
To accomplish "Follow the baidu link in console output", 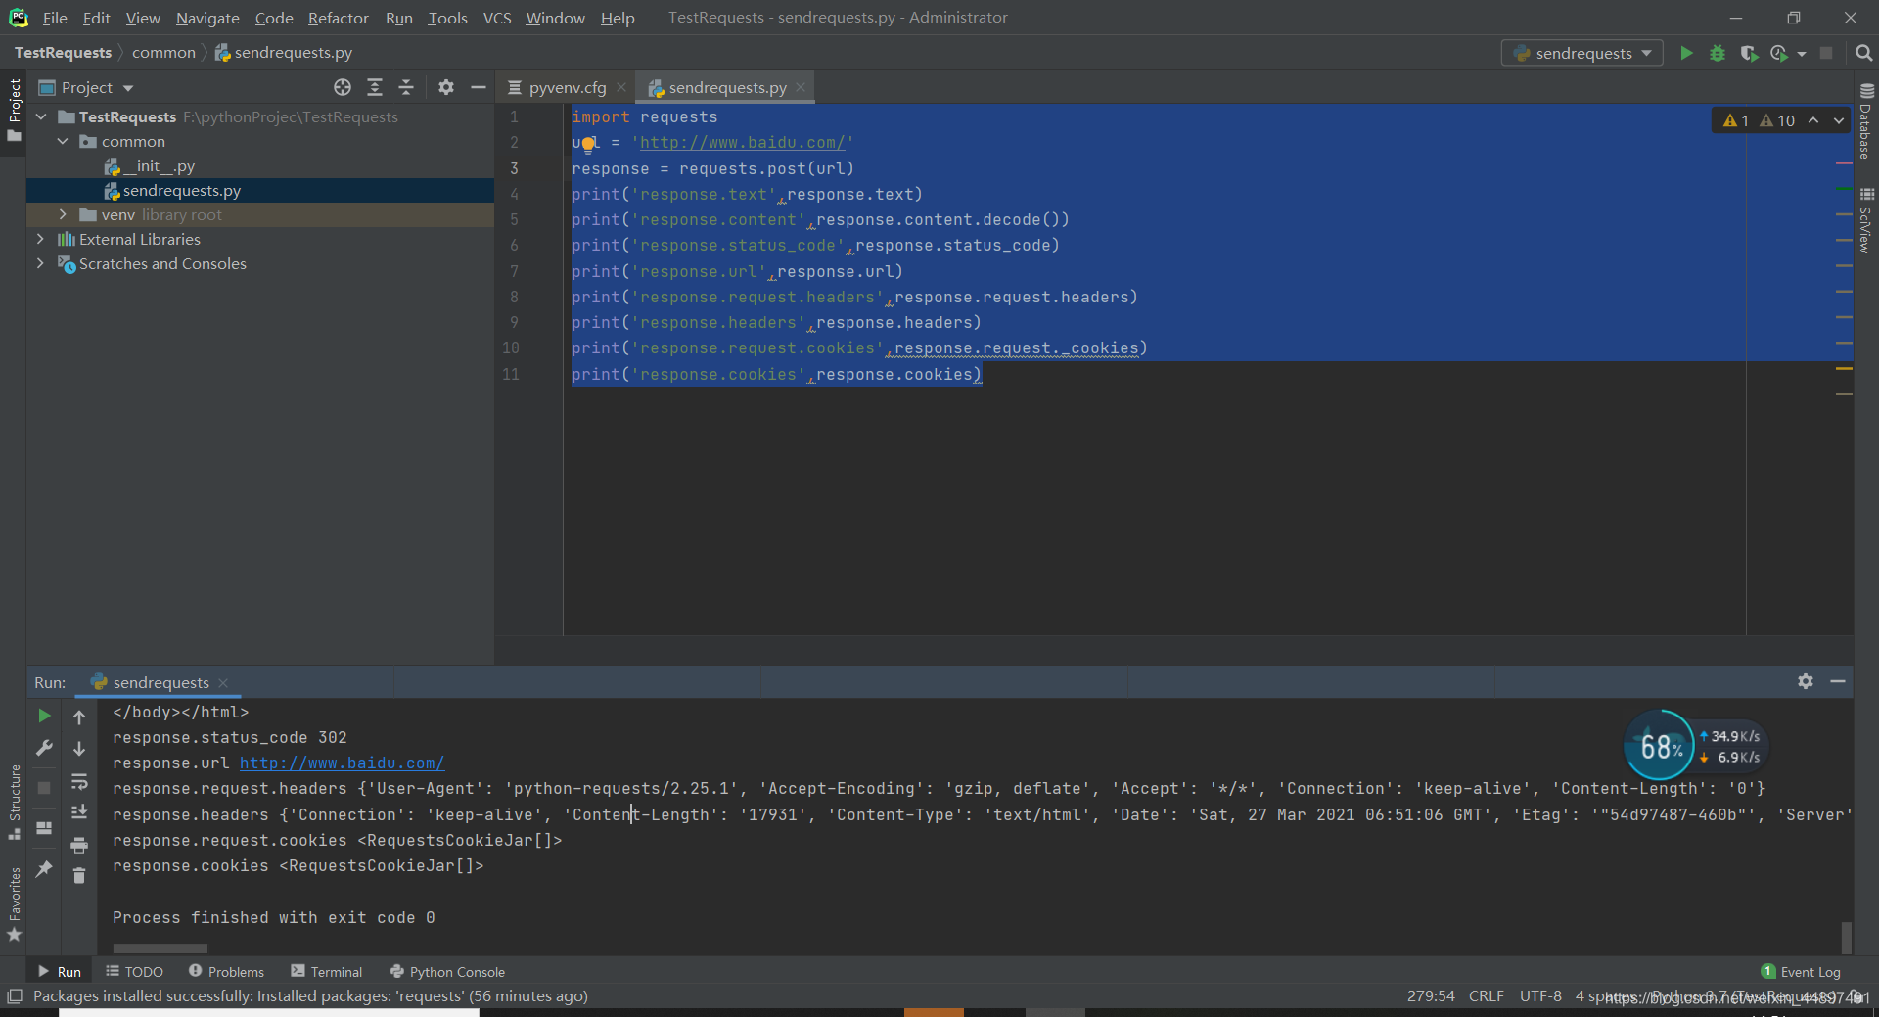I will click(342, 763).
